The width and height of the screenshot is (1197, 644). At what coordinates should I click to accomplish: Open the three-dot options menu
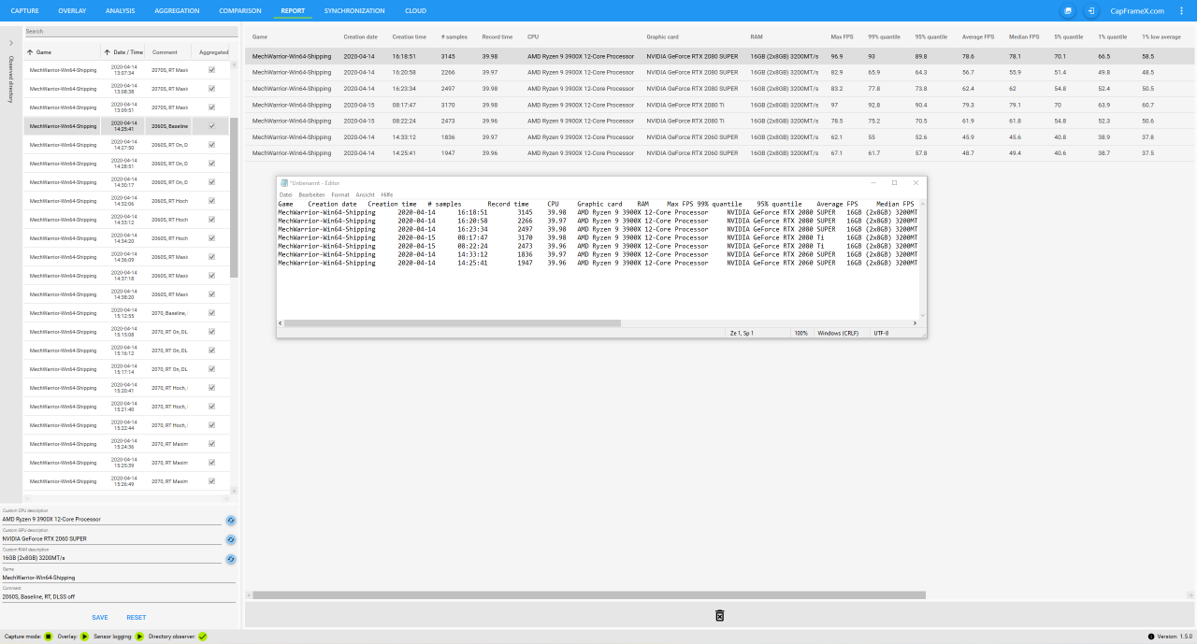(x=1181, y=10)
